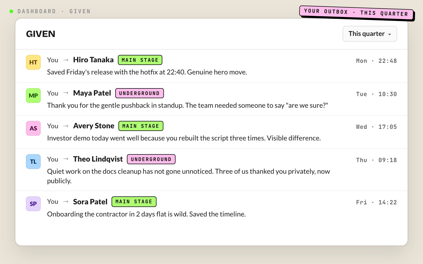Click the Dashboard breadcrumb label

37,11
